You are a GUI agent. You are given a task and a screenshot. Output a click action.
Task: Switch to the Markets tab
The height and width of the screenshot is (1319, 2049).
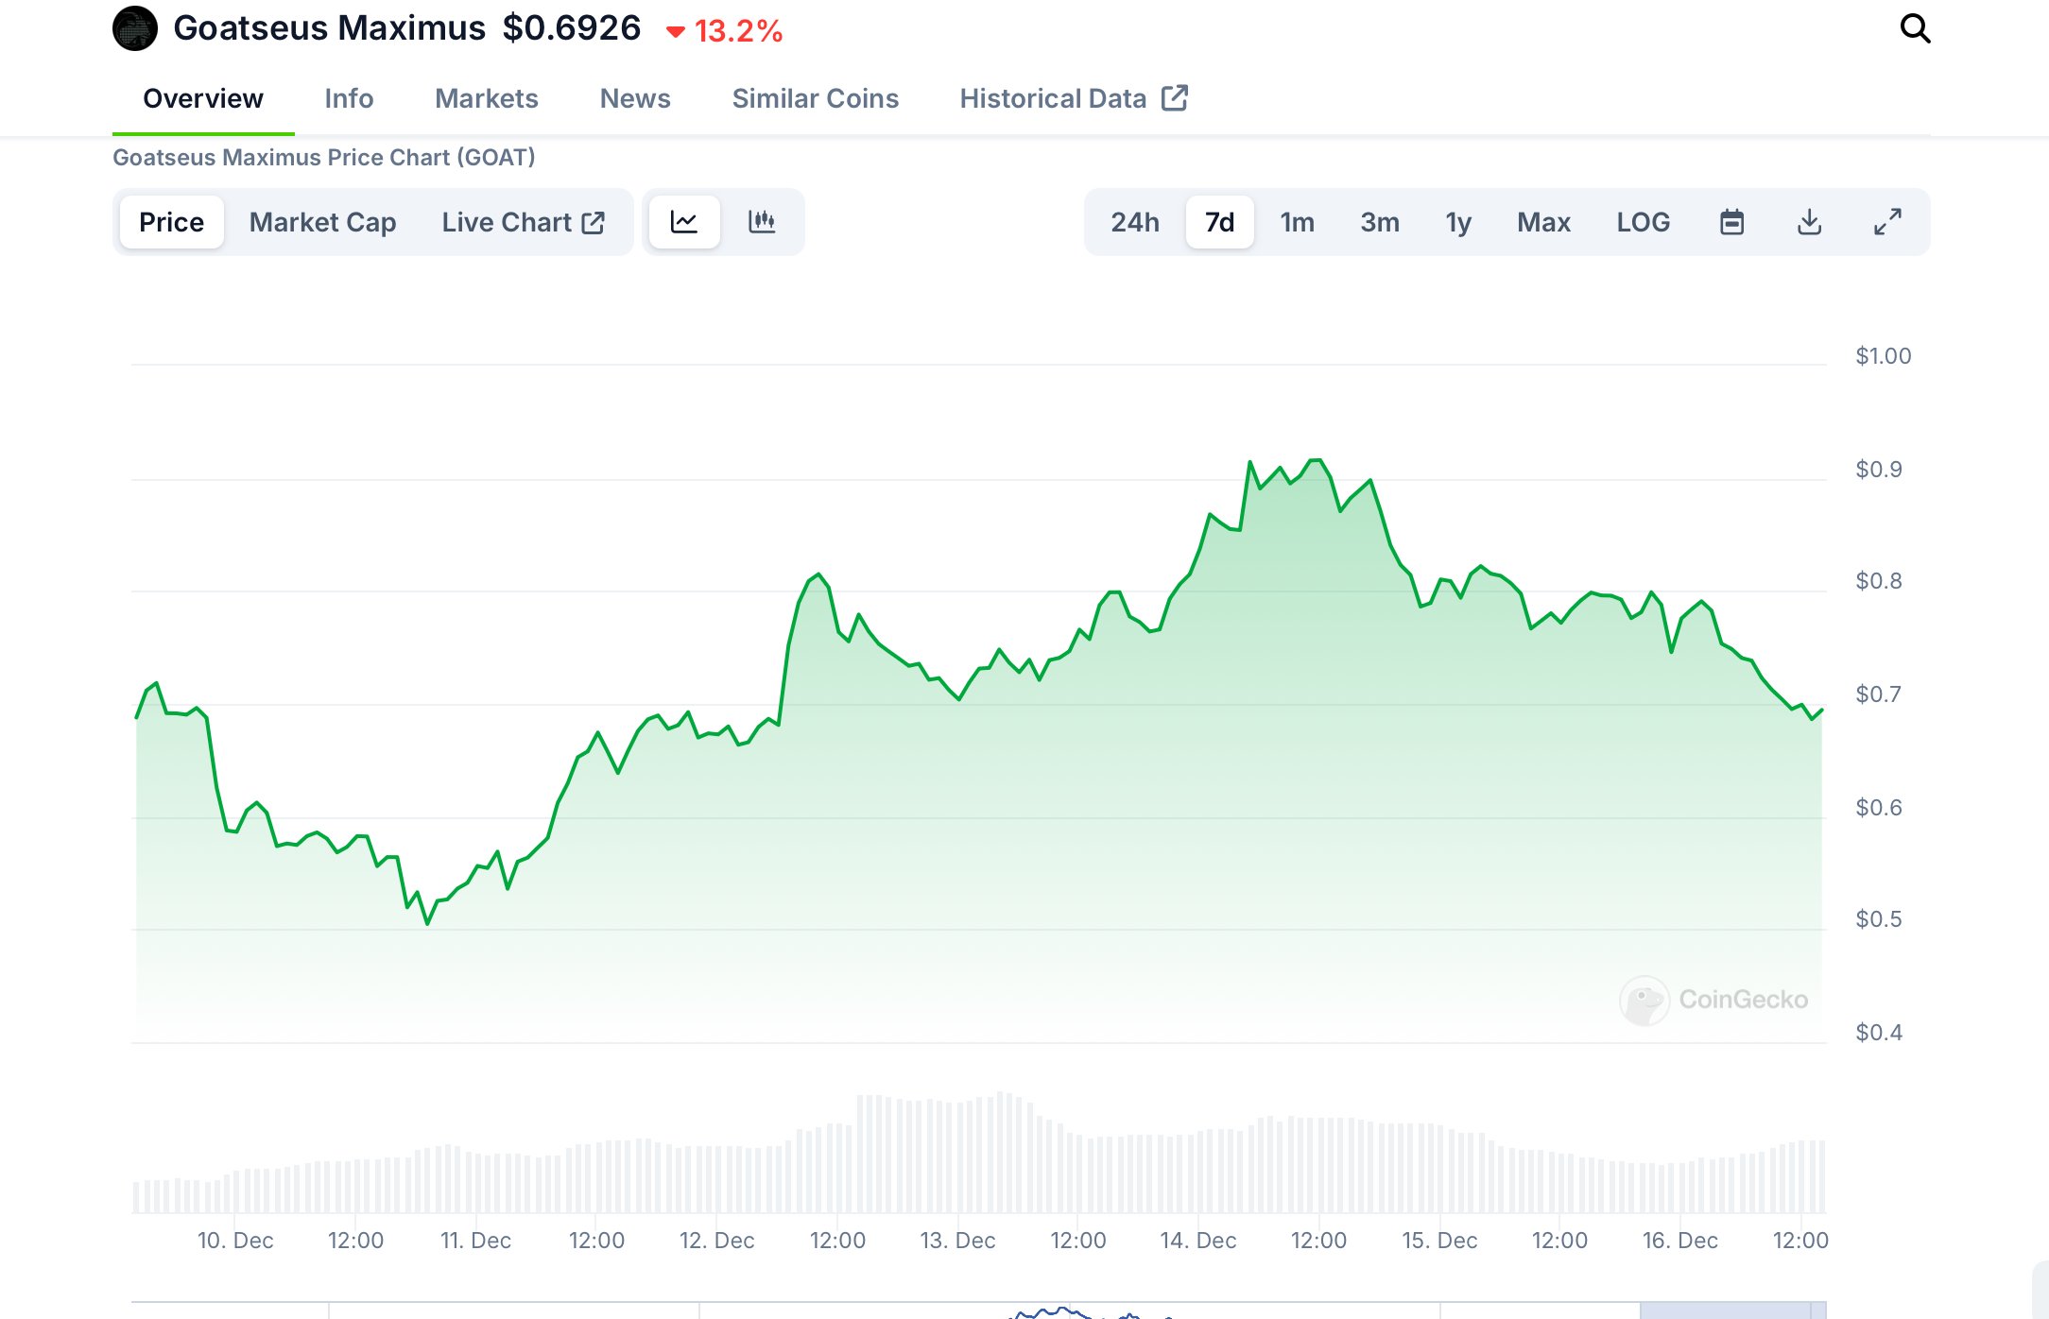pos(487,98)
